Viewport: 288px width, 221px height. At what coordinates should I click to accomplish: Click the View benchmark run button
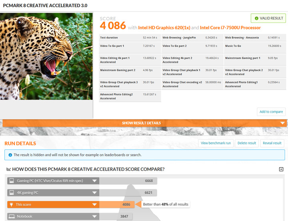(216, 143)
